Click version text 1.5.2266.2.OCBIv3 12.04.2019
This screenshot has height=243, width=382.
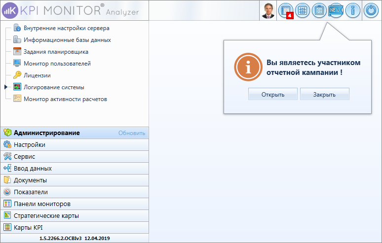(x=75, y=239)
